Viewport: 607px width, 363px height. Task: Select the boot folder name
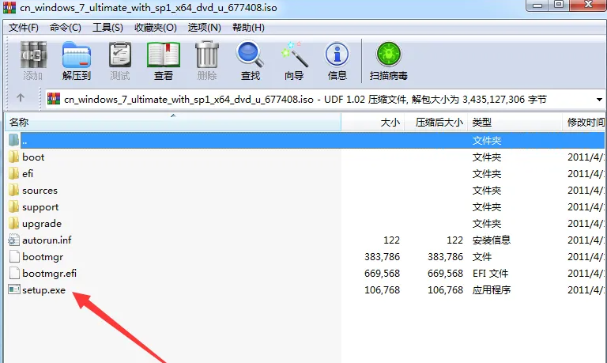point(33,157)
